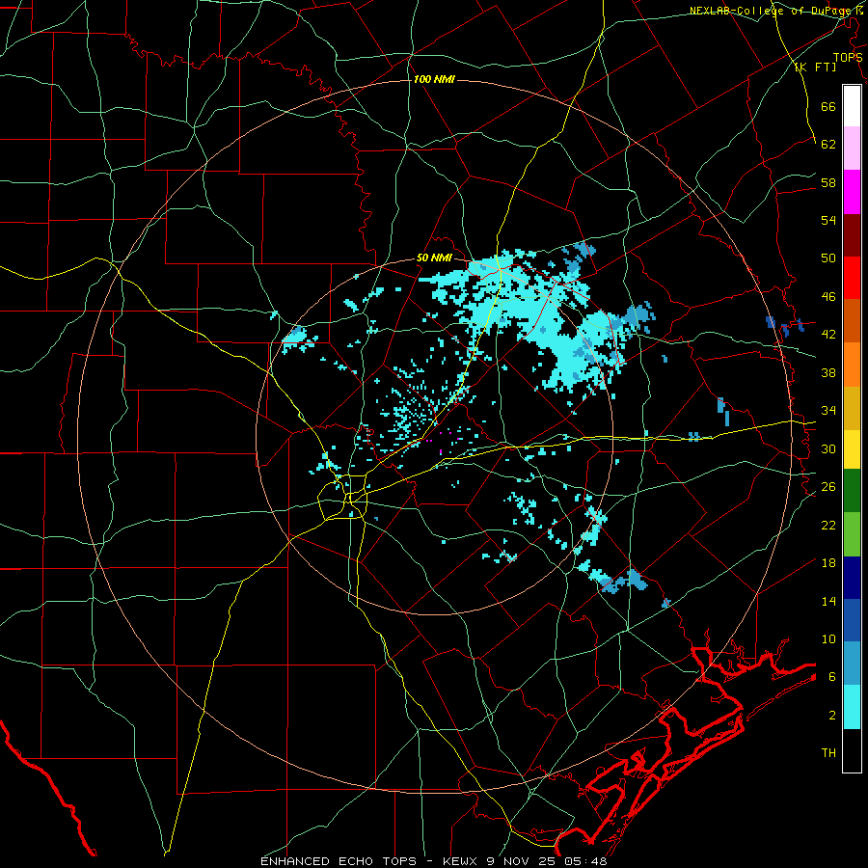Click the burnt orange 46 kft swatch
Screen dimensions: 868x868
point(852,320)
